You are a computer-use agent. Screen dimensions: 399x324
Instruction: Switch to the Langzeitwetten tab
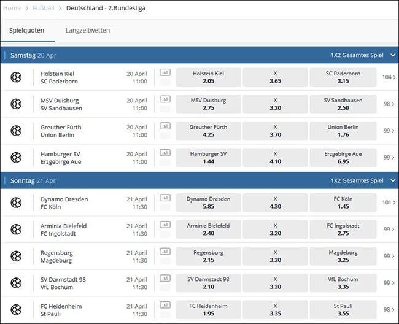pos(88,31)
